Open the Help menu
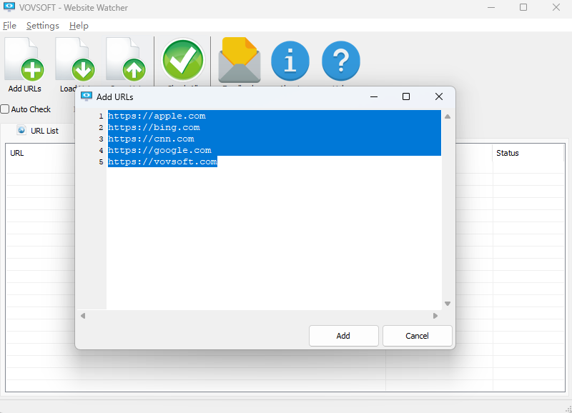The image size is (572, 413). click(79, 26)
